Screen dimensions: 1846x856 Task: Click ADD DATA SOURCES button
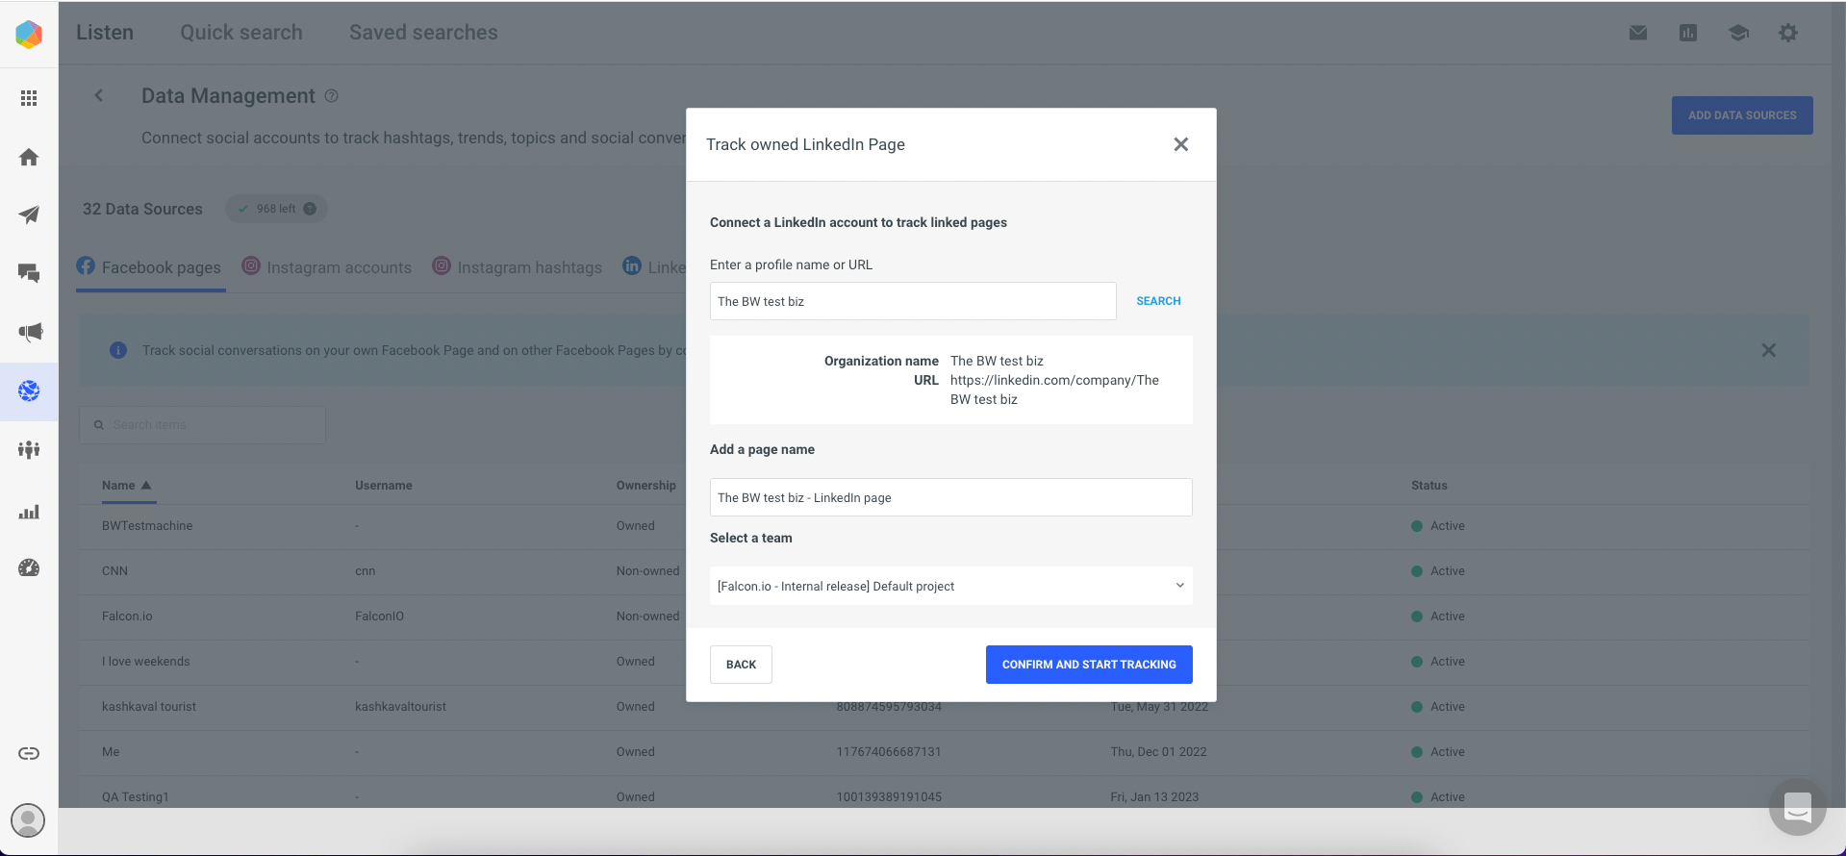1742,115
